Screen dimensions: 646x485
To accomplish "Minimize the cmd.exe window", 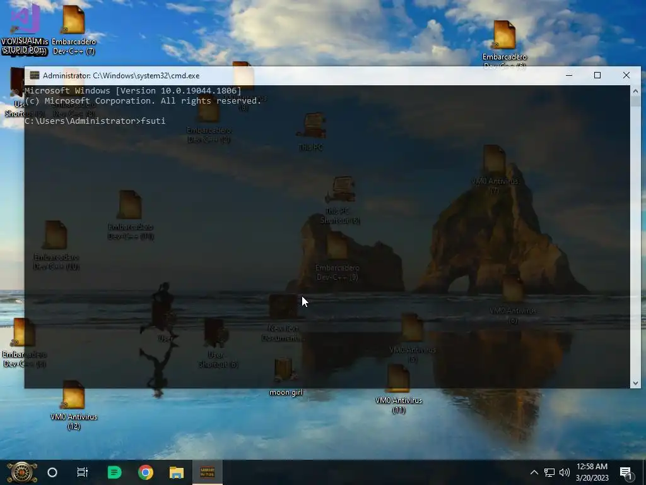I will (x=569, y=76).
